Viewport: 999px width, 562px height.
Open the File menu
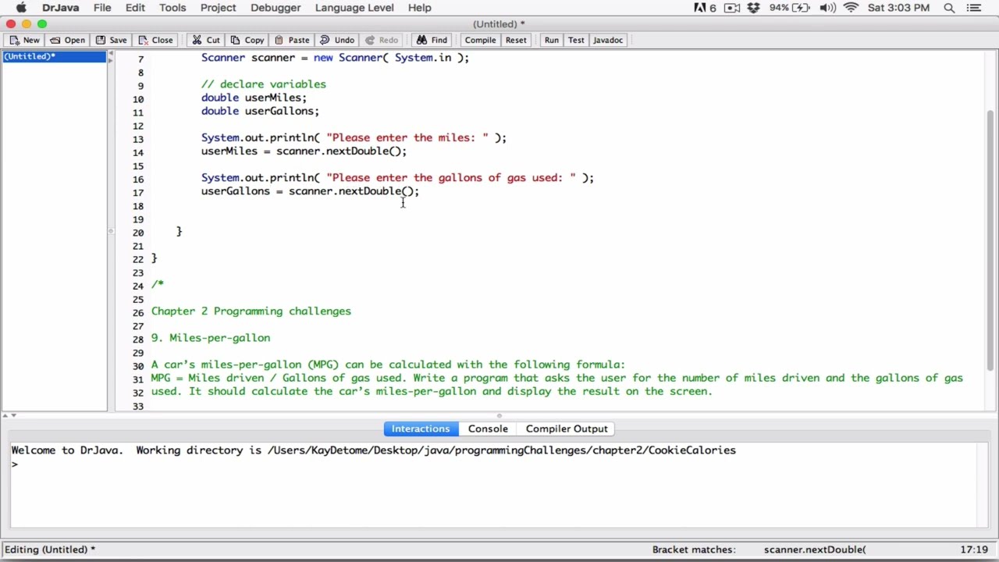(x=102, y=8)
